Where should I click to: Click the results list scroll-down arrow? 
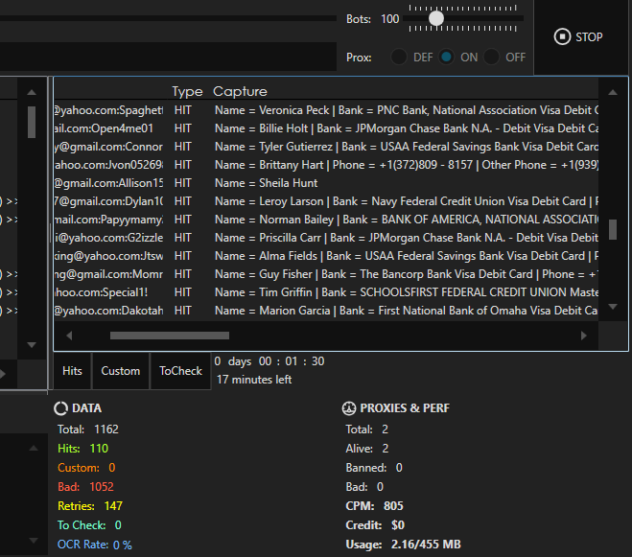coord(613,307)
